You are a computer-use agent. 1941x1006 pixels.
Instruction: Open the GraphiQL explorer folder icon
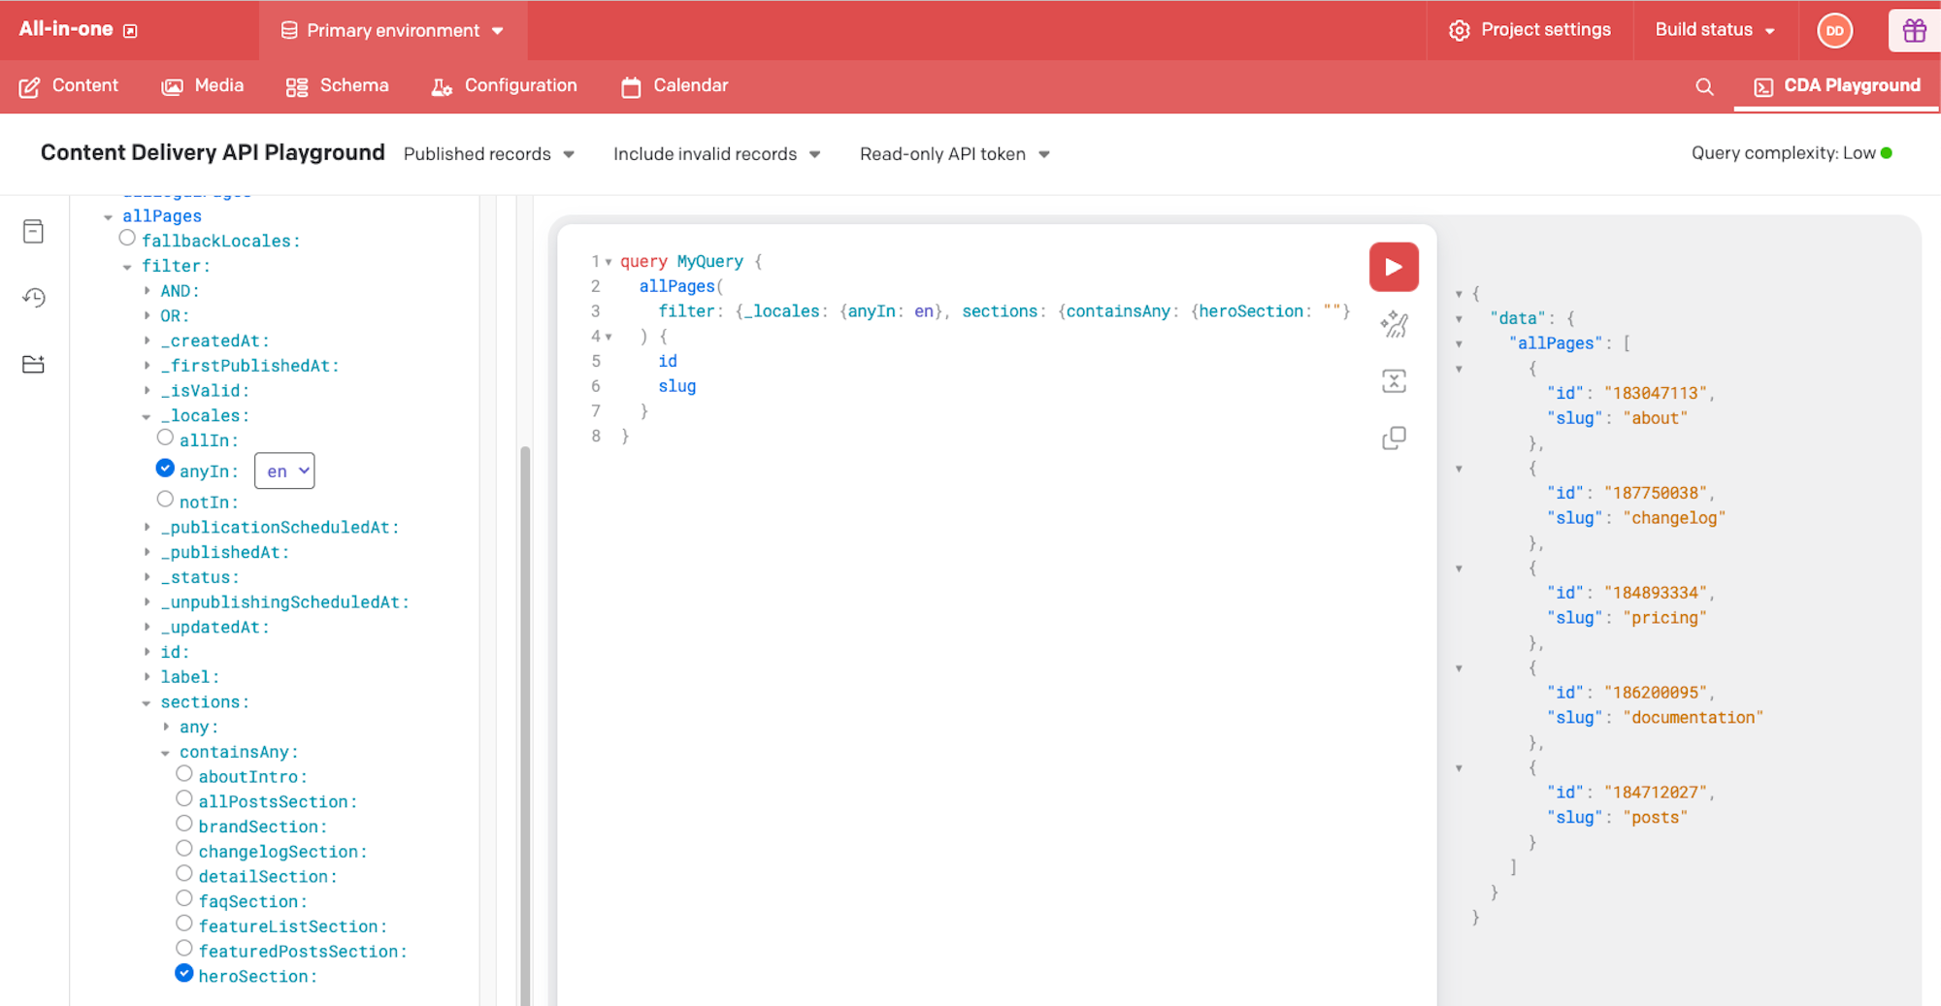34,365
